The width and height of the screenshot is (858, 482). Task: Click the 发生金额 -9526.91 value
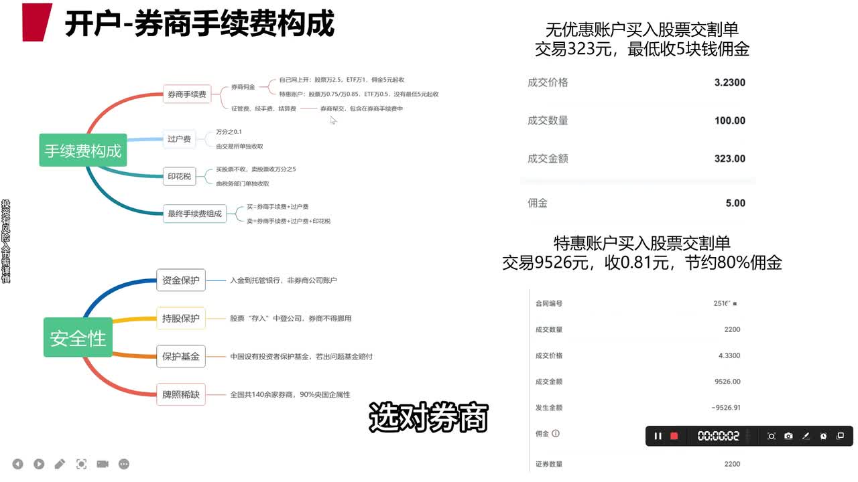coord(726,408)
